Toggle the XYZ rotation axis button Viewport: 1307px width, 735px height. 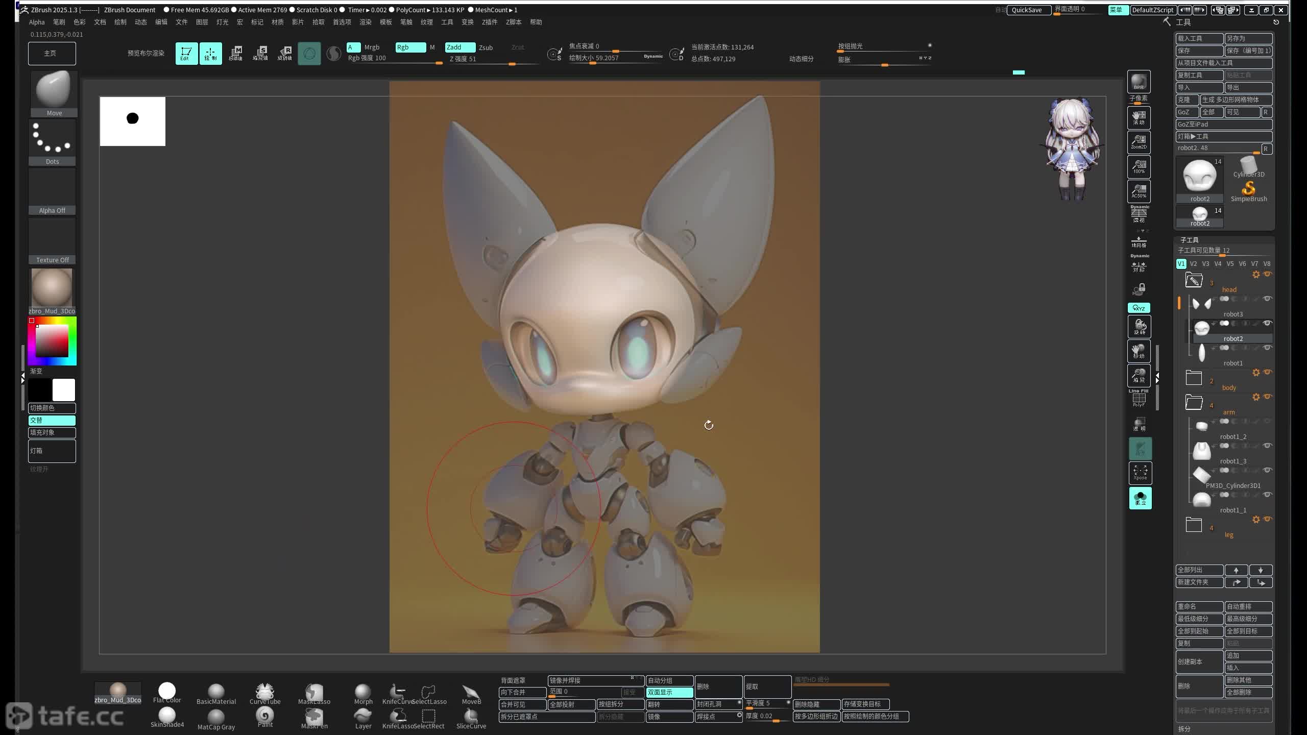pos(1139,308)
